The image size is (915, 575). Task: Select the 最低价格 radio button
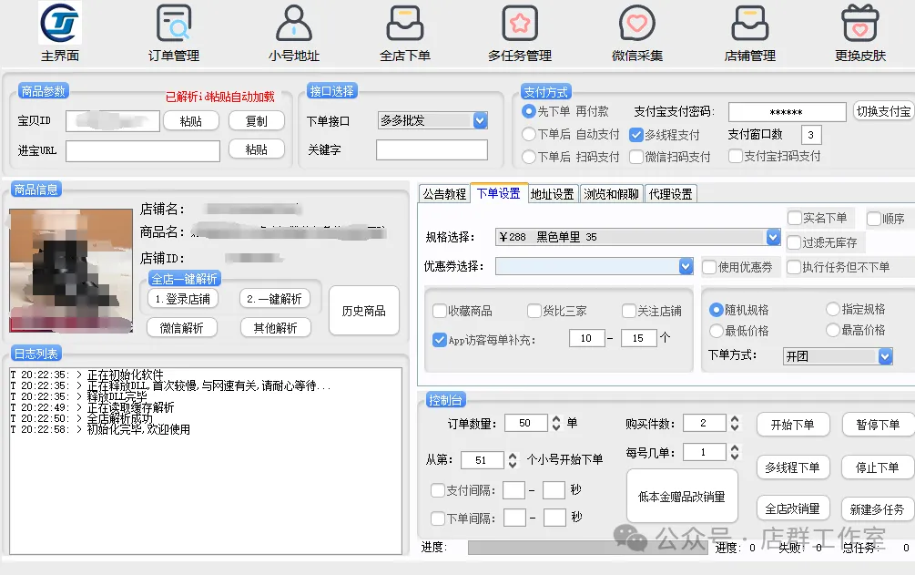tap(717, 330)
